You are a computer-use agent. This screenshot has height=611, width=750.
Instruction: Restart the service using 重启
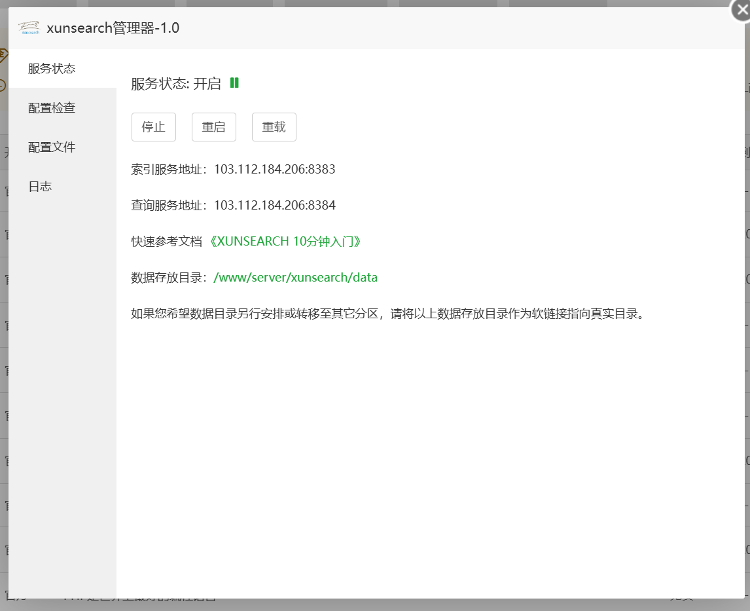click(x=213, y=127)
